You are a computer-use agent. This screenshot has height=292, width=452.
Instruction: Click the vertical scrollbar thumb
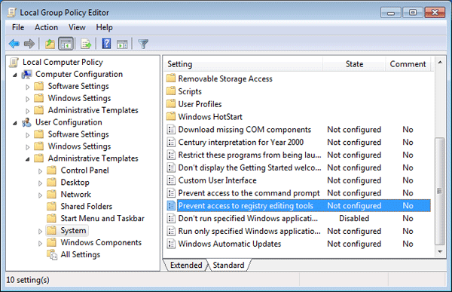tap(440, 191)
